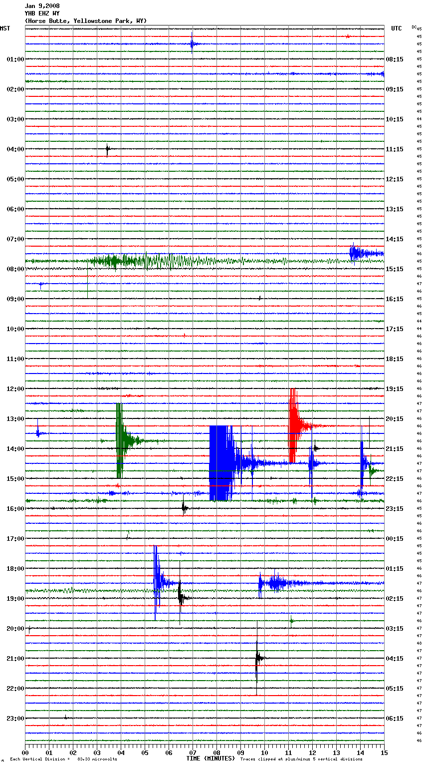Click the '00' minute label on bottom axis

coord(25,752)
